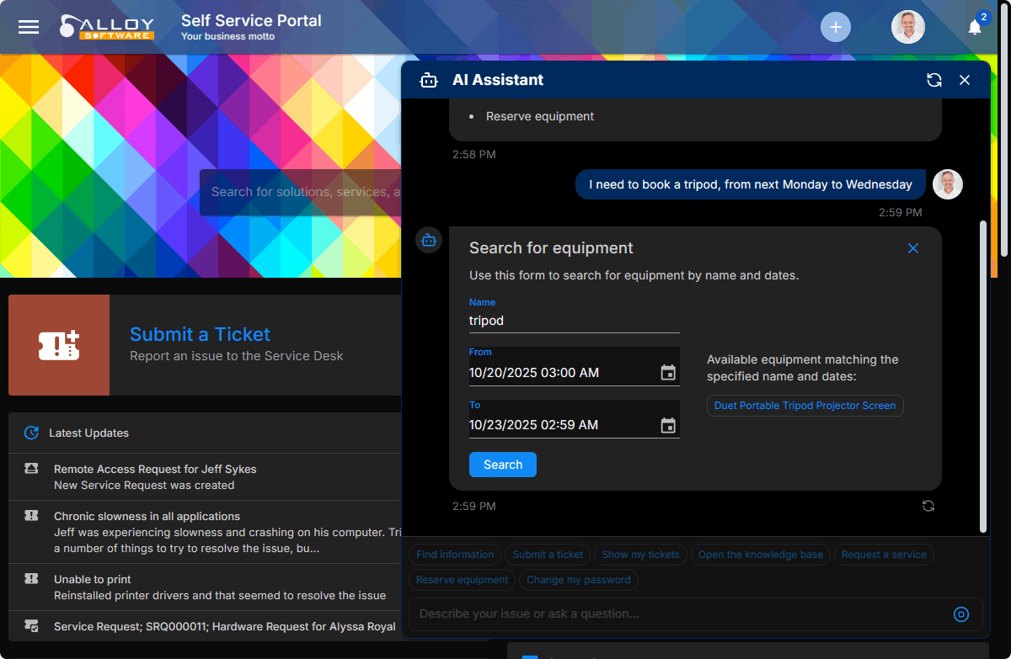Click the Submit a Ticket tile icon
Screen dimensions: 1011x659
pos(59,345)
